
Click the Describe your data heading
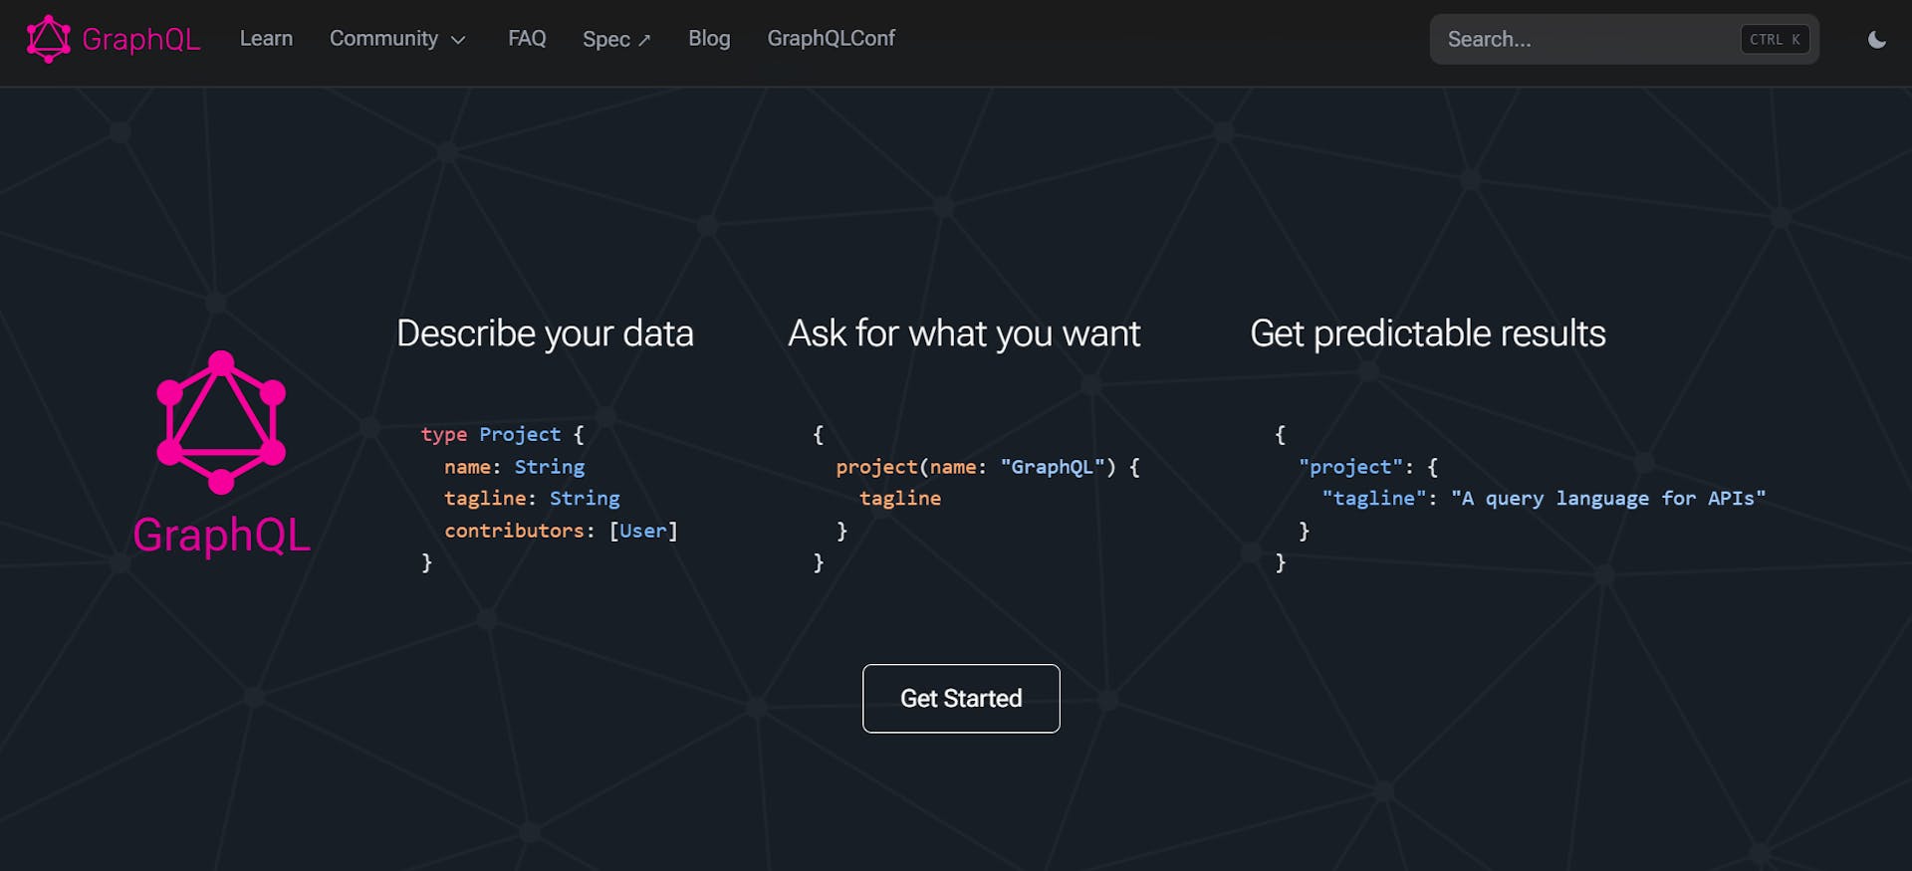point(545,333)
